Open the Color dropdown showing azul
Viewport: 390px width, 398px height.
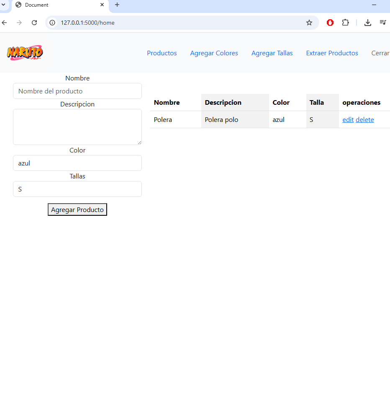click(x=77, y=163)
